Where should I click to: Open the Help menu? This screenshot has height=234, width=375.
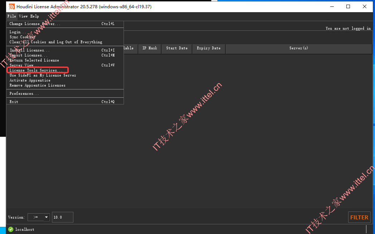(x=35, y=16)
